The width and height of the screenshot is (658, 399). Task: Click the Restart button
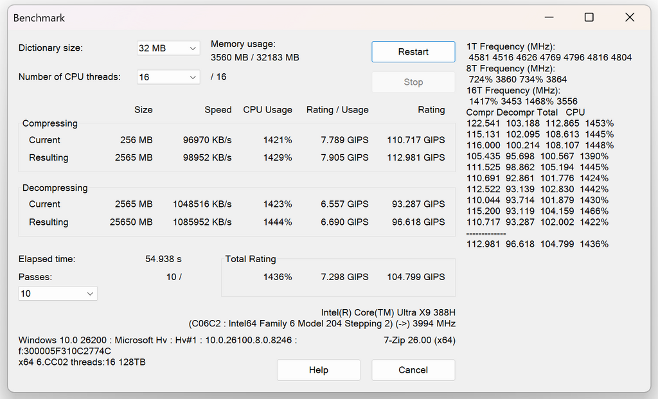coord(413,51)
